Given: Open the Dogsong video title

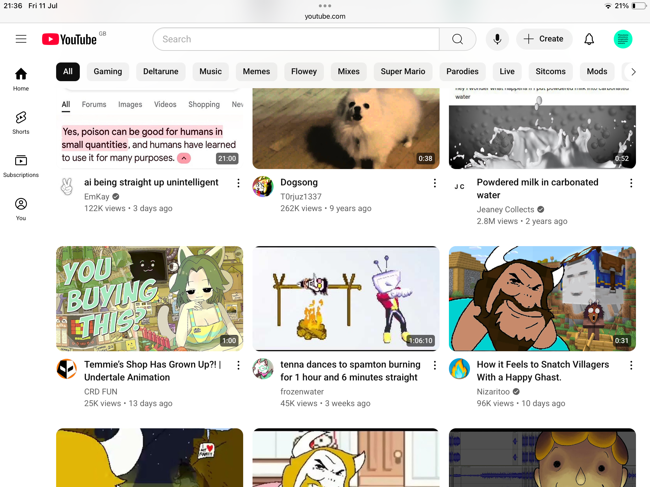Looking at the screenshot, I should pos(299,182).
